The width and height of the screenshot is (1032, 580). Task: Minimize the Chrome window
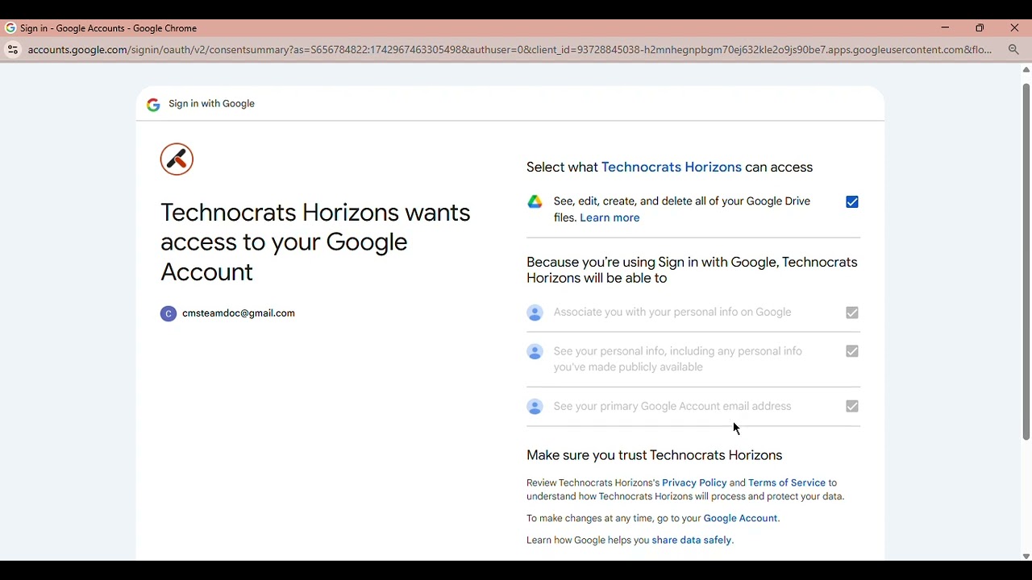pyautogui.click(x=946, y=28)
